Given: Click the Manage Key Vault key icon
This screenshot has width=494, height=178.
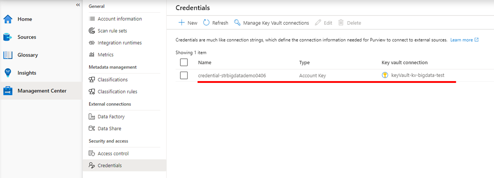Looking at the screenshot, I should click(237, 23).
